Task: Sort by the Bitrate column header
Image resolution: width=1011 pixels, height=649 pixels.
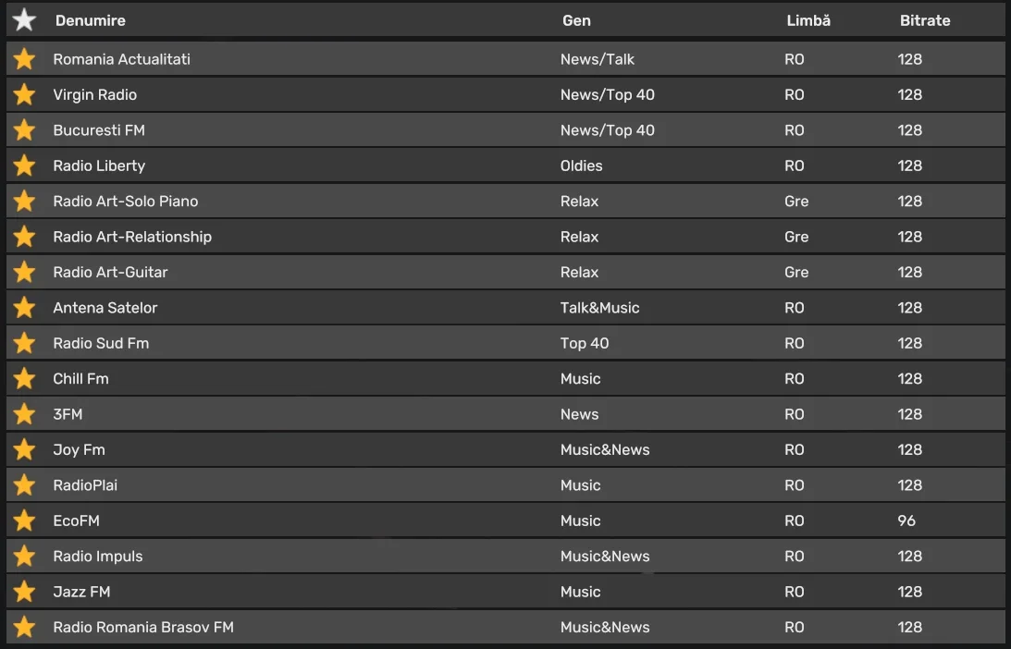Action: [924, 20]
